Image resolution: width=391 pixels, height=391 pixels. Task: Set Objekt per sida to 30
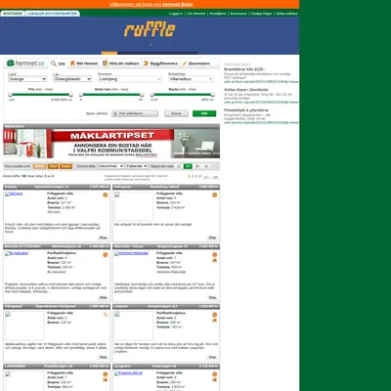(x=196, y=166)
